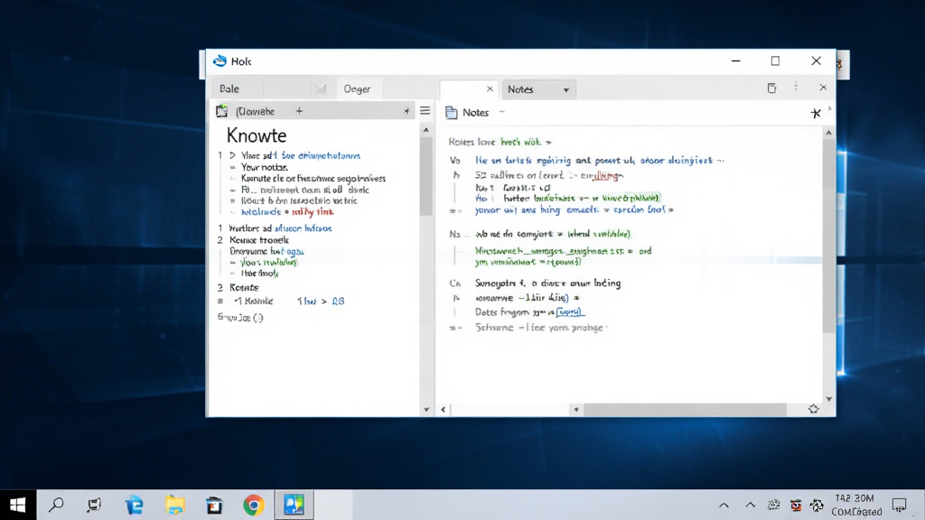Click the star pin icon in Notes header
925x520 pixels.
point(816,113)
